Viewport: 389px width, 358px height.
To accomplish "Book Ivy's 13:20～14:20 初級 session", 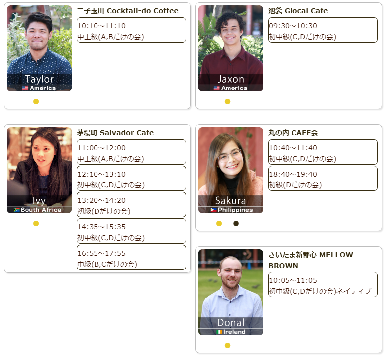I will click(x=131, y=204).
